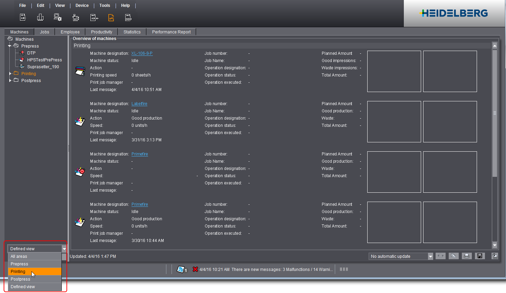
Task: Click the copy icon in bottom toolbar
Action: (x=454, y=256)
